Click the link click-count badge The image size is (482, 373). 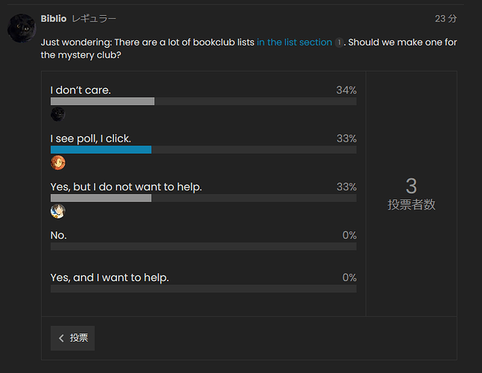click(x=339, y=43)
